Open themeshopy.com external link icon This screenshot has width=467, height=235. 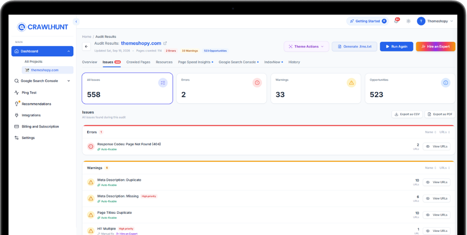pyautogui.click(x=165, y=43)
